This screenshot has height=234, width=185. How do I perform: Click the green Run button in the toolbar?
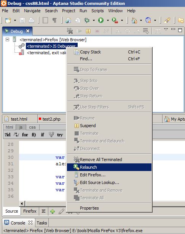(x=101, y=20)
